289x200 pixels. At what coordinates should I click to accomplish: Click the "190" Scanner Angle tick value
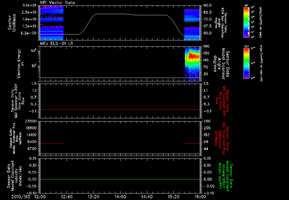point(206,46)
